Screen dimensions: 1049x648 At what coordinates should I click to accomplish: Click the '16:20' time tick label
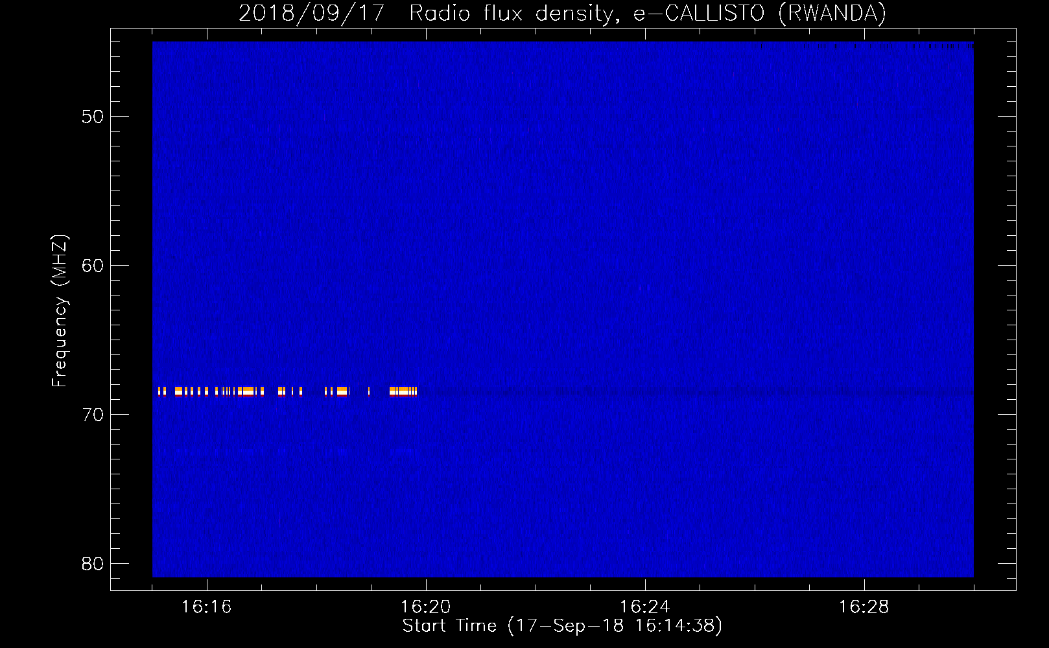click(x=425, y=607)
